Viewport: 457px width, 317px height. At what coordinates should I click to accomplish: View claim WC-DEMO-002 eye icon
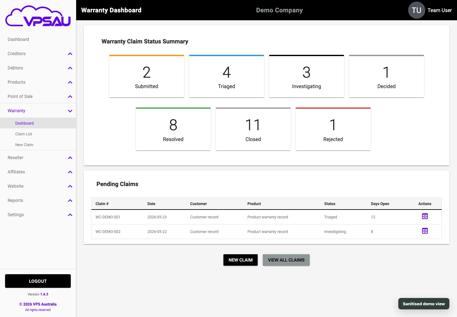point(425,231)
